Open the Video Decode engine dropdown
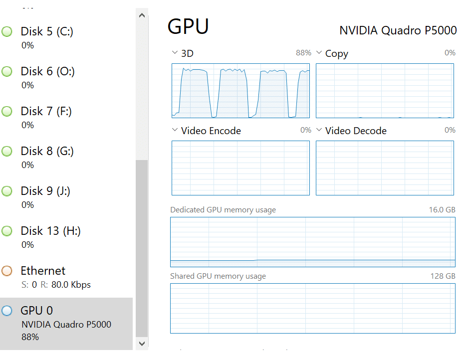 319,130
